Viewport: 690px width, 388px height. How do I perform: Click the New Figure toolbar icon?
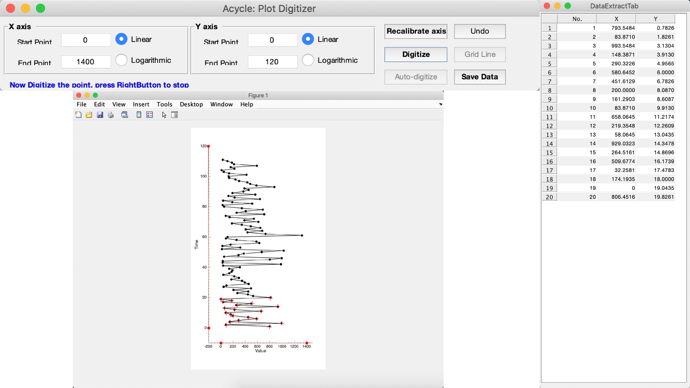tap(79, 115)
